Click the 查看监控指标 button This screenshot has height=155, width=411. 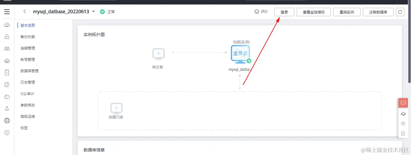314,12
